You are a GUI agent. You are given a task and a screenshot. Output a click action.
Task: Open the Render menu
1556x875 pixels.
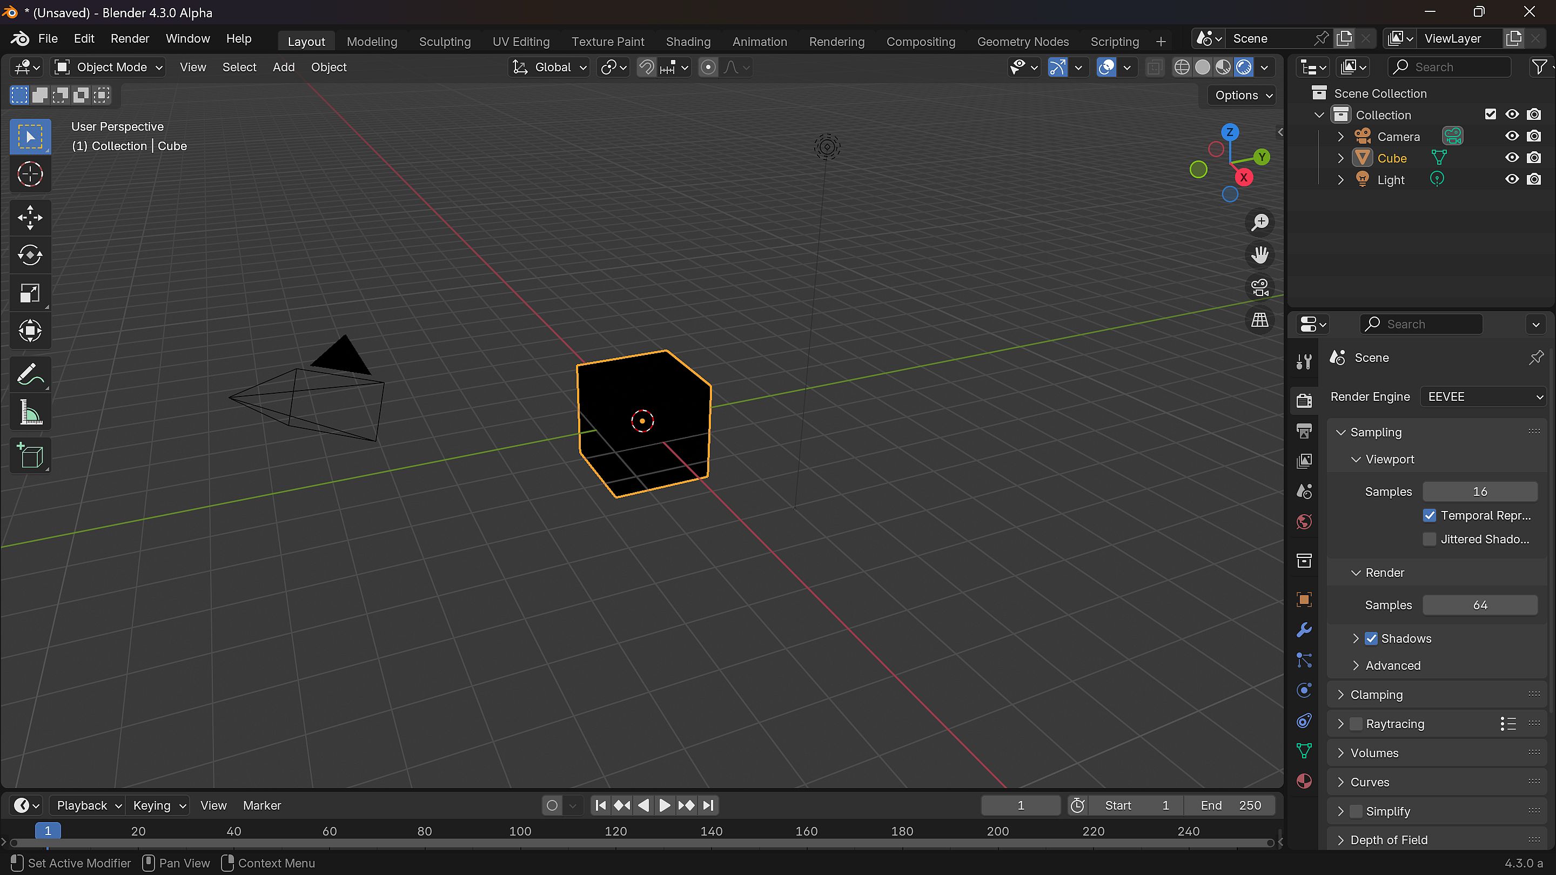130,39
